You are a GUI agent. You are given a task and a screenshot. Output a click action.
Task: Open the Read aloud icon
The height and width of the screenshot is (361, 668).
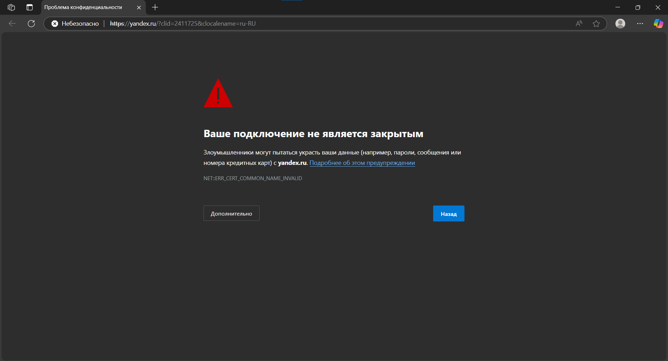coord(579,24)
